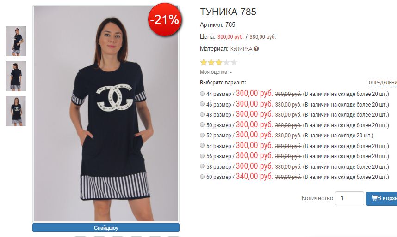Open the first thumbnail showing the side view
The image size is (397, 237).
[16, 41]
